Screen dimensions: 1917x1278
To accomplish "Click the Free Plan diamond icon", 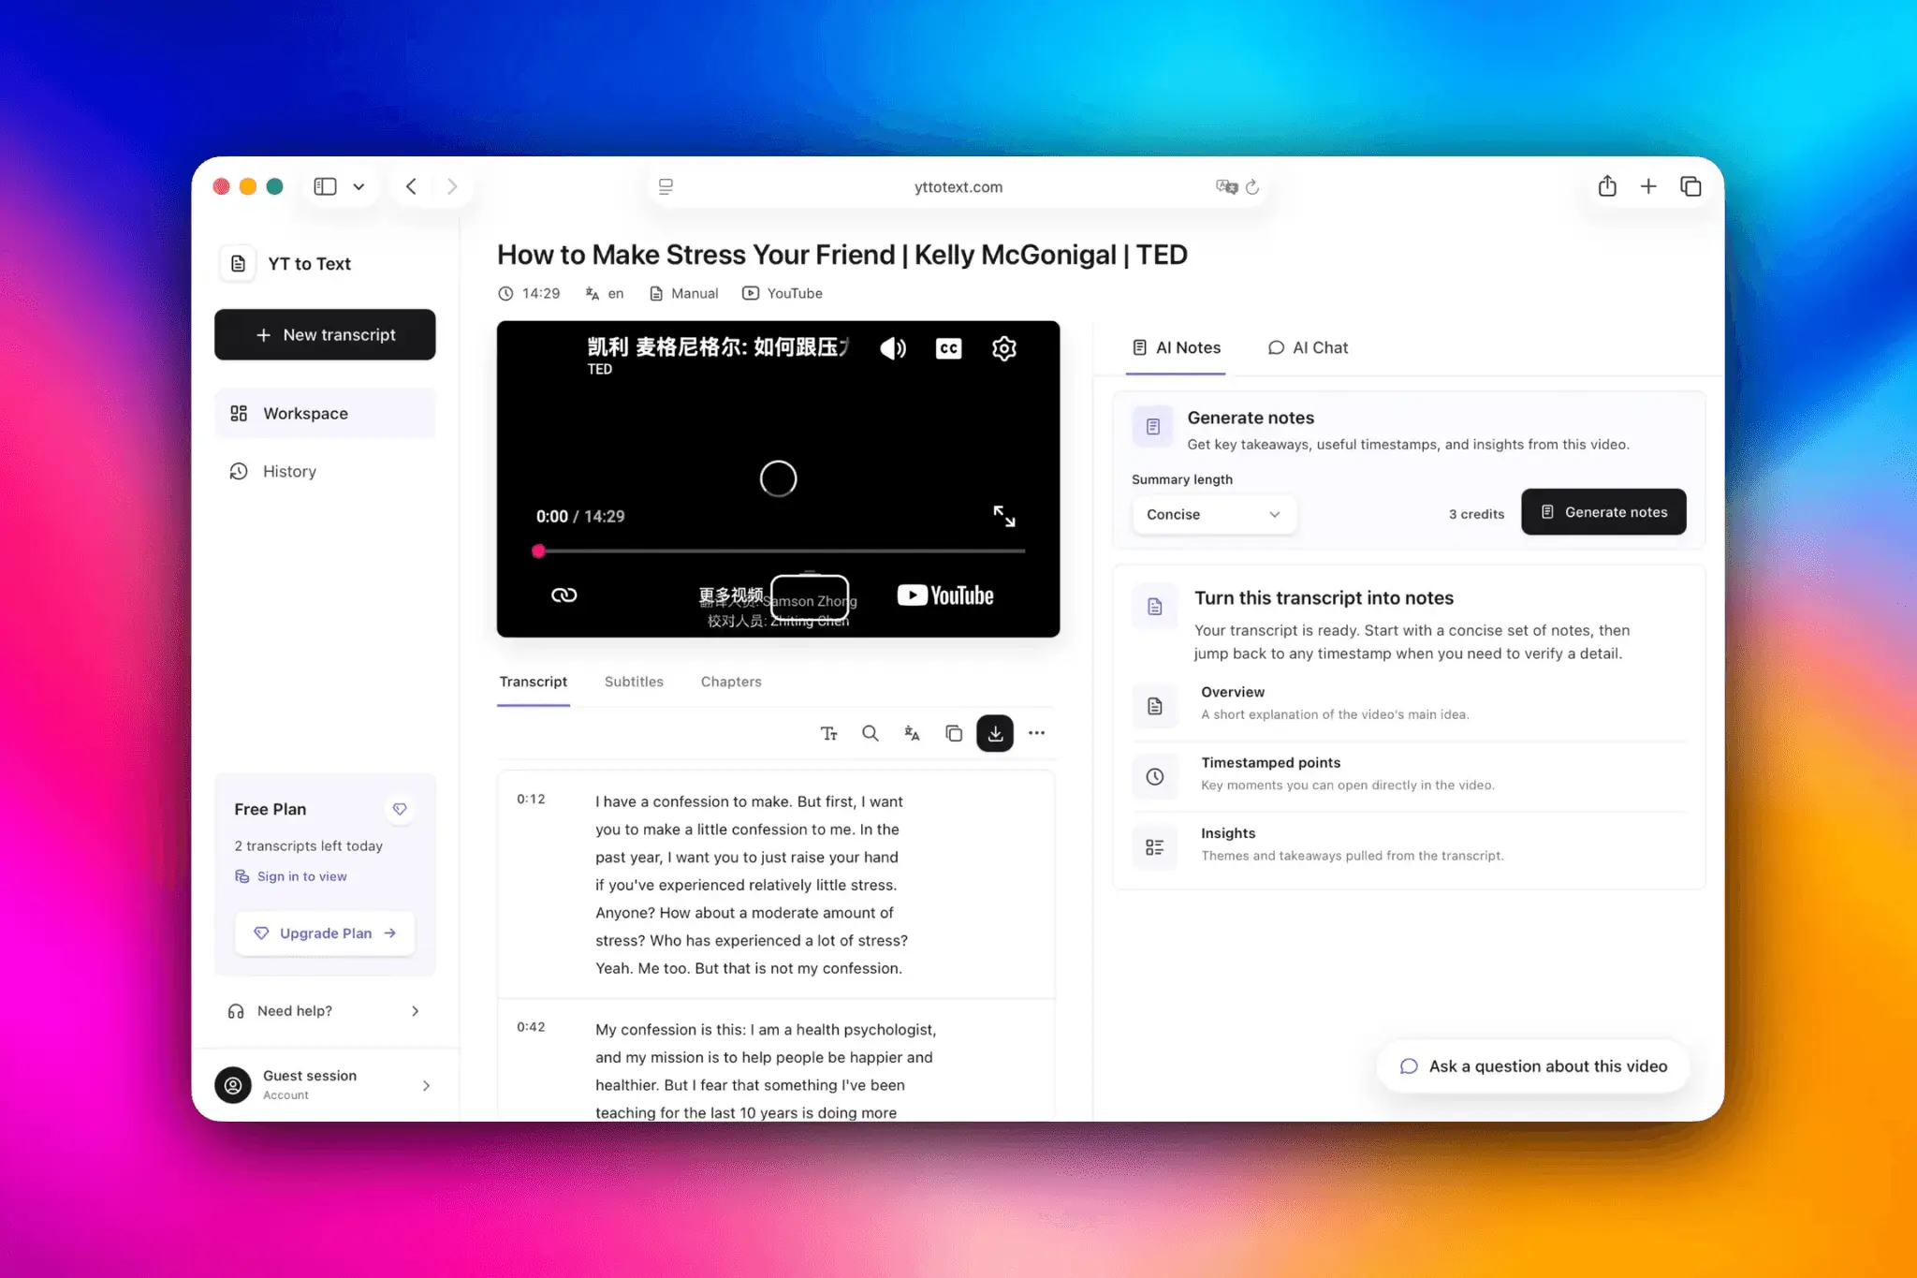I will [x=400, y=809].
